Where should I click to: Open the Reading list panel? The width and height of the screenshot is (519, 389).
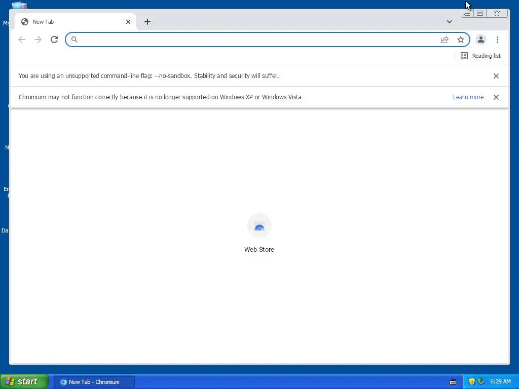click(481, 56)
